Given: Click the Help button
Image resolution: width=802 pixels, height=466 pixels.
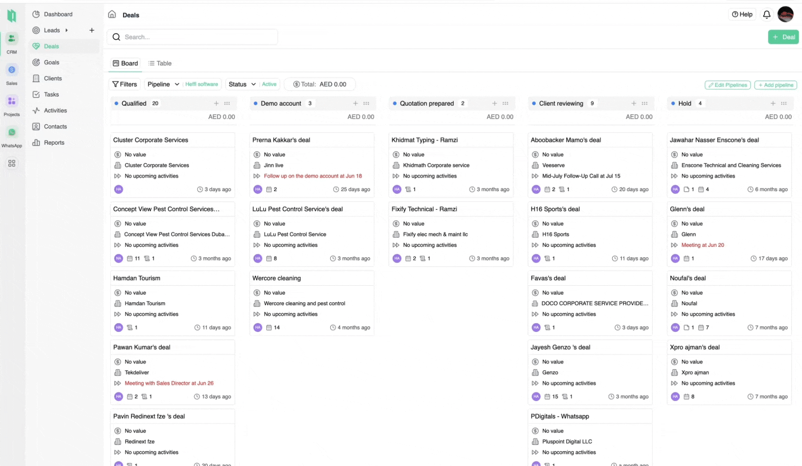Looking at the screenshot, I should (742, 14).
